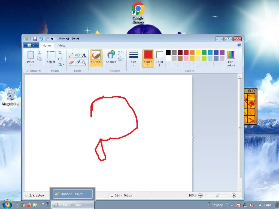Select the Text tool
279x209 pixels.
pyautogui.click(x=84, y=55)
